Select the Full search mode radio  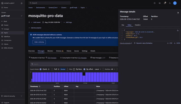52,69
